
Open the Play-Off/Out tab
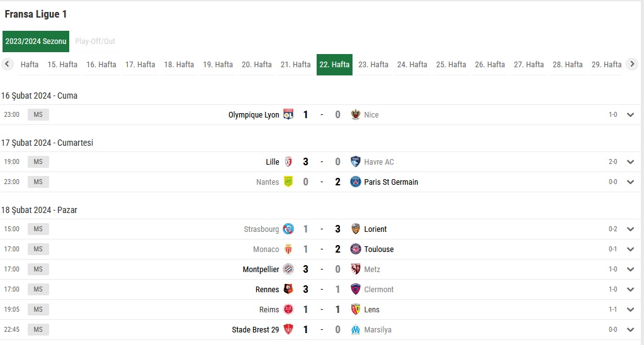pos(95,41)
